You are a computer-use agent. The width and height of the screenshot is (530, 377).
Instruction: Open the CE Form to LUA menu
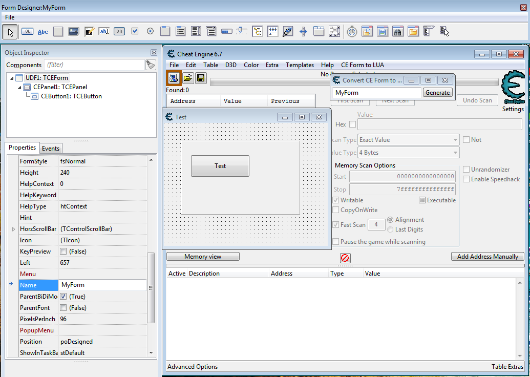pyautogui.click(x=362, y=65)
